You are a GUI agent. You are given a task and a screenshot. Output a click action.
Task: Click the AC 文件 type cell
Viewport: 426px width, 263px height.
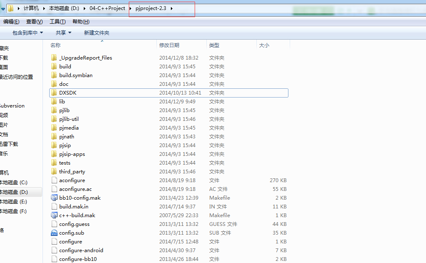click(218, 189)
